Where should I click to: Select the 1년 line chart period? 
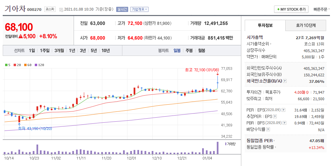click(72, 50)
